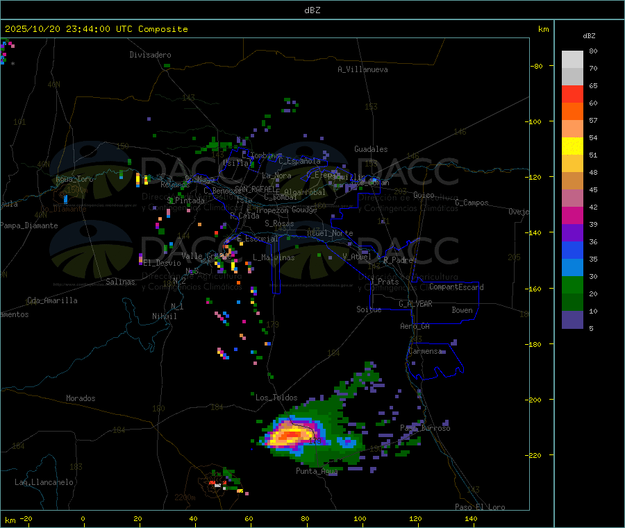Viewport: 625px width, 528px height.
Task: Select the bright green 30-20 dBZ legend swatch
Action: [572, 284]
